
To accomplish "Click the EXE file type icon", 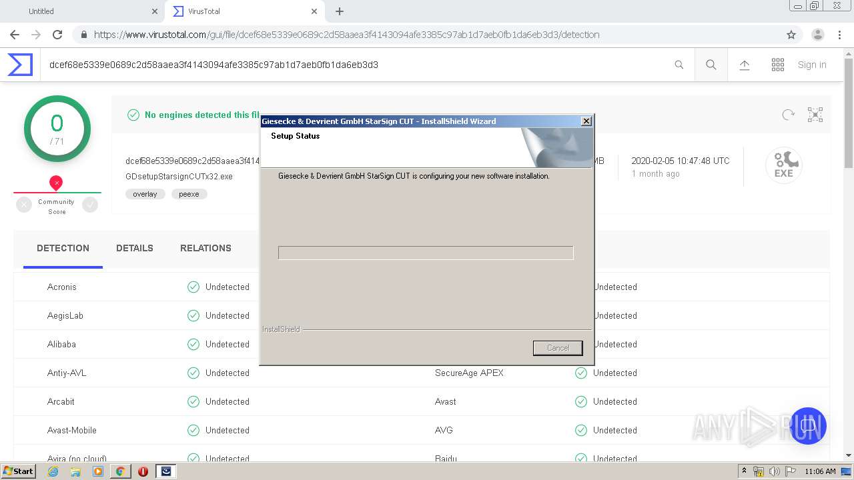I will coord(783,165).
